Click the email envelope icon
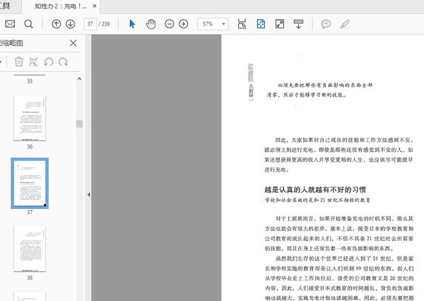Image resolution: width=424 pixels, height=301 pixels. 10,24
